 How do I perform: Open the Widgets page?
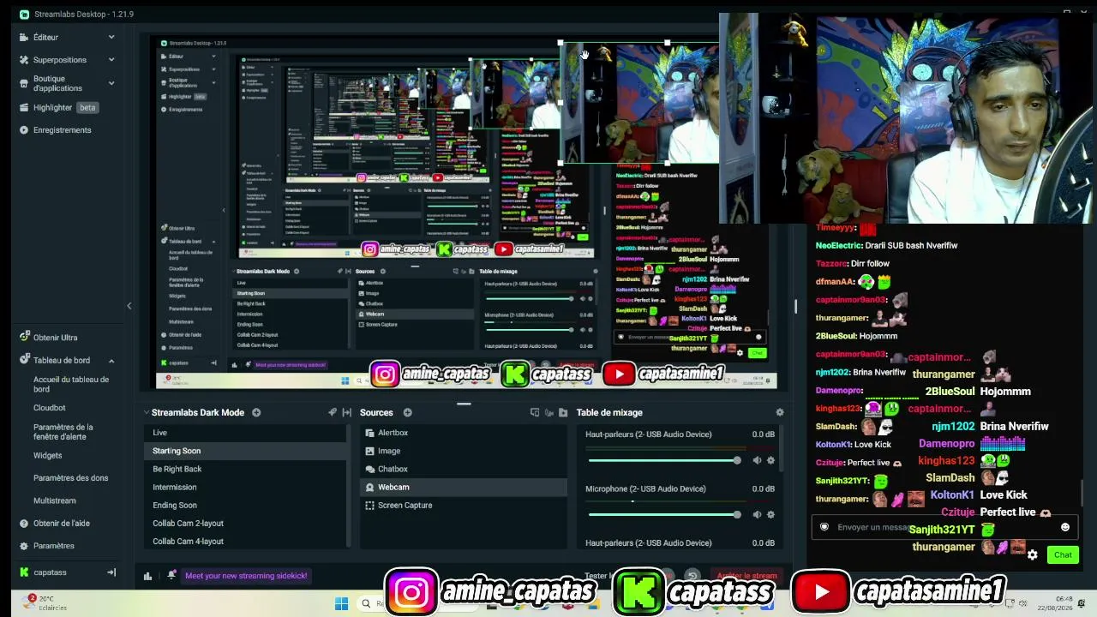point(47,455)
